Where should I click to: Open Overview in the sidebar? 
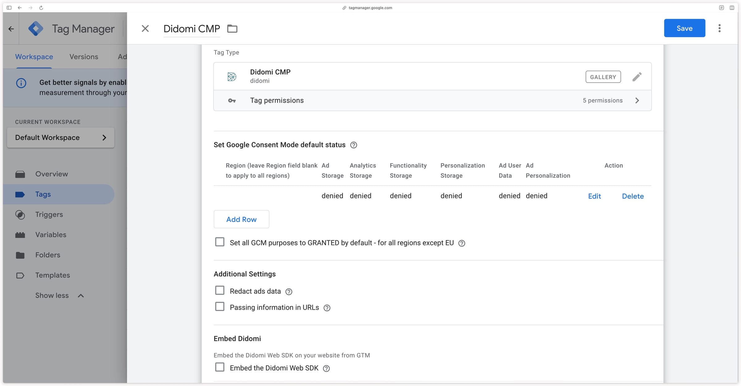click(x=59, y=174)
